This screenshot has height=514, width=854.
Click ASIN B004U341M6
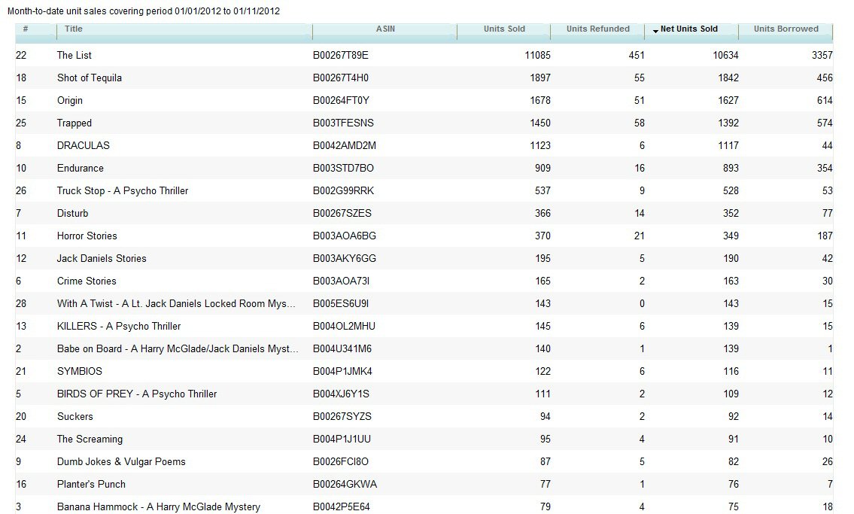[342, 349]
